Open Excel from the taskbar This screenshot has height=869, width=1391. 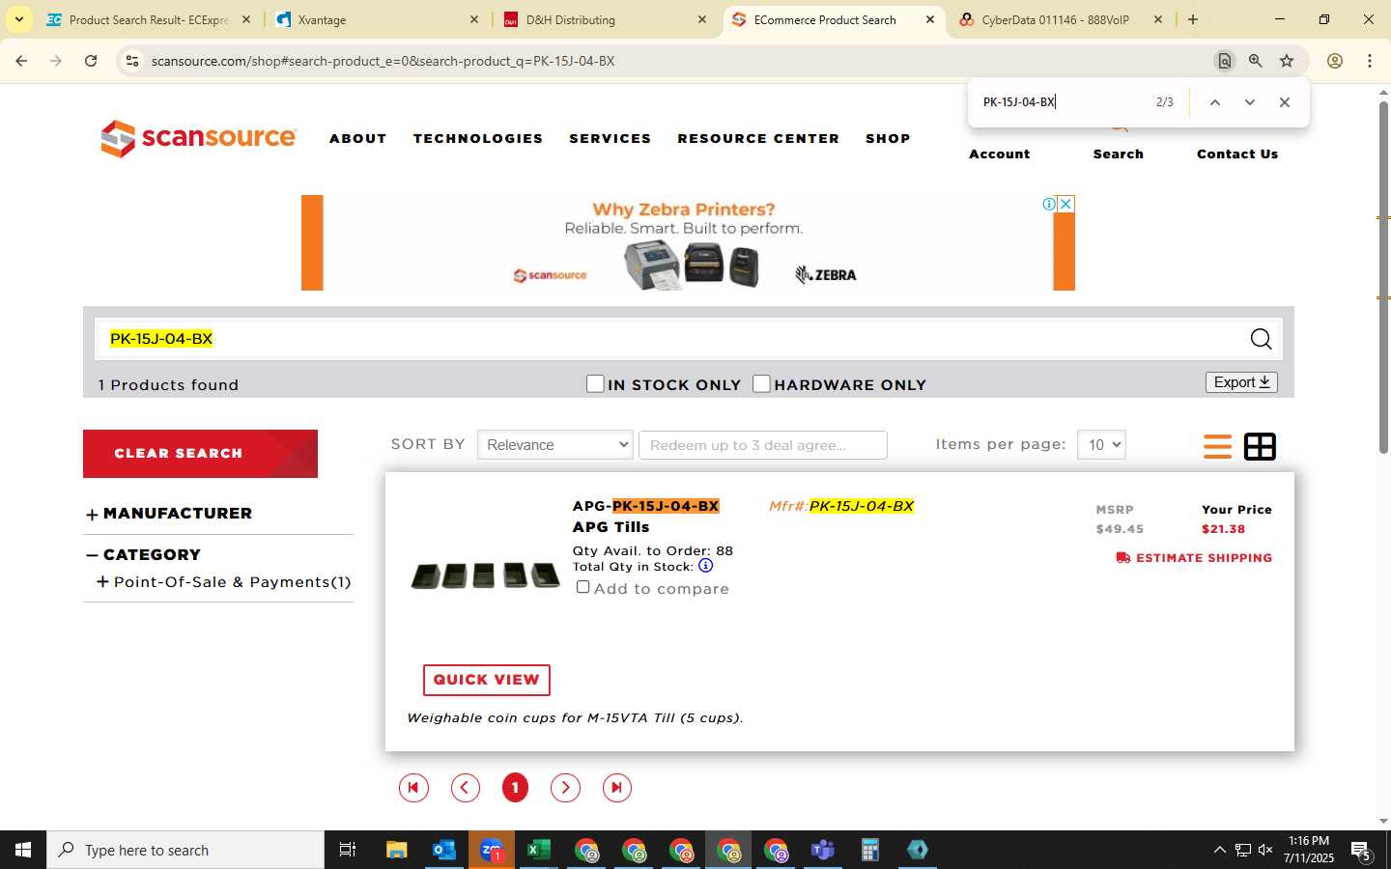(538, 850)
